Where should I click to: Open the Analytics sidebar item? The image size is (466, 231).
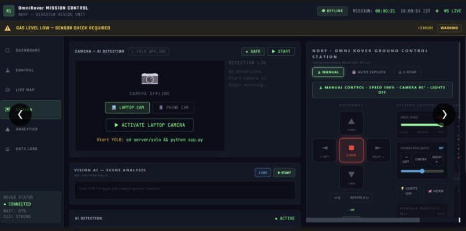click(27, 129)
